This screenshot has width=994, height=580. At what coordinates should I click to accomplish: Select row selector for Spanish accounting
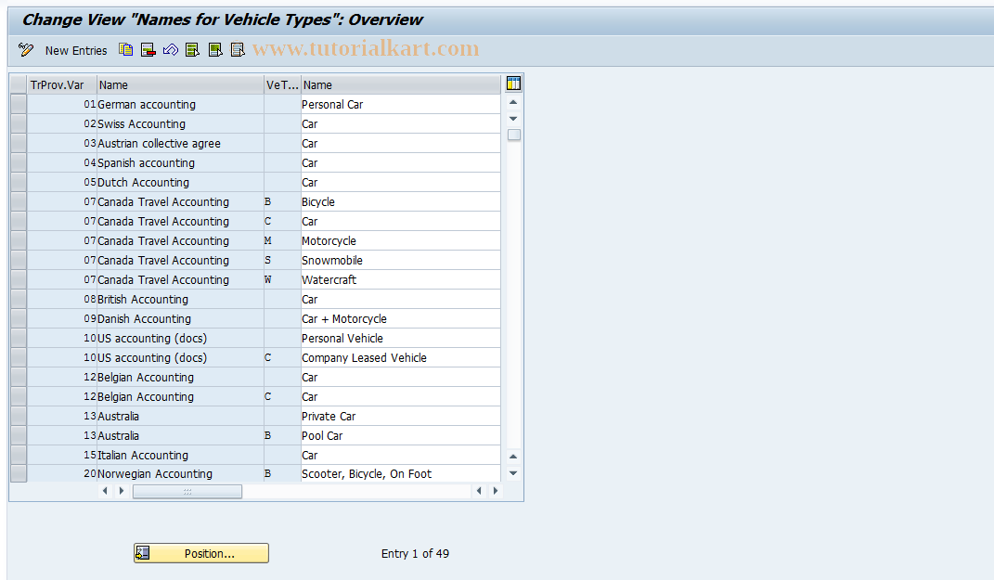click(x=19, y=163)
